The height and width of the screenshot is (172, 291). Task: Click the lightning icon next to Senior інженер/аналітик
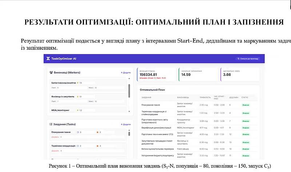[78, 83]
